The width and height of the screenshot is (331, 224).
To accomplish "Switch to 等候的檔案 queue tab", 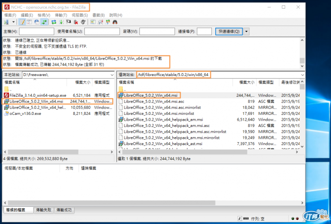I will (18, 210).
